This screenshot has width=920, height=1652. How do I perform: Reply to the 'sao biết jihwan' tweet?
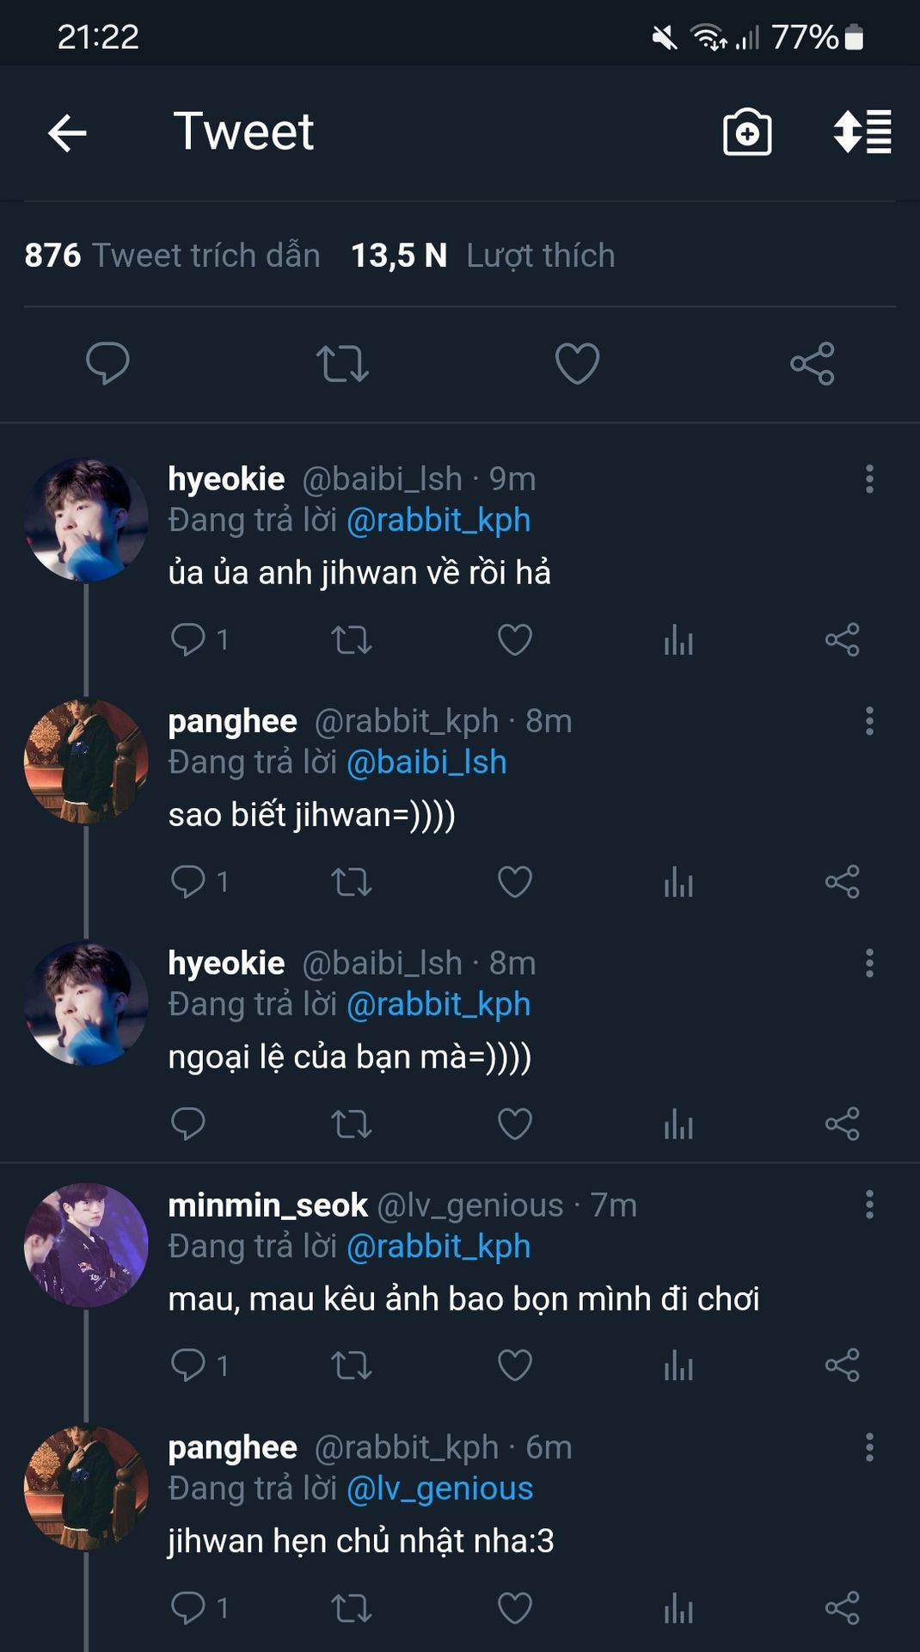pos(188,881)
